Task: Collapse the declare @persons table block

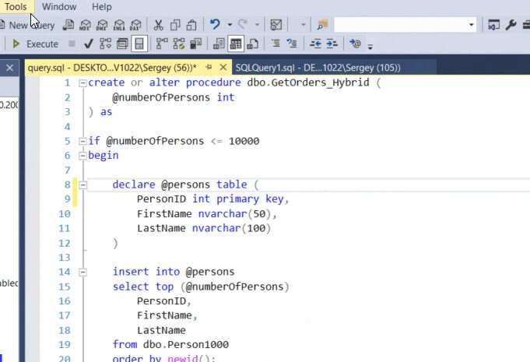Action: pos(82,185)
